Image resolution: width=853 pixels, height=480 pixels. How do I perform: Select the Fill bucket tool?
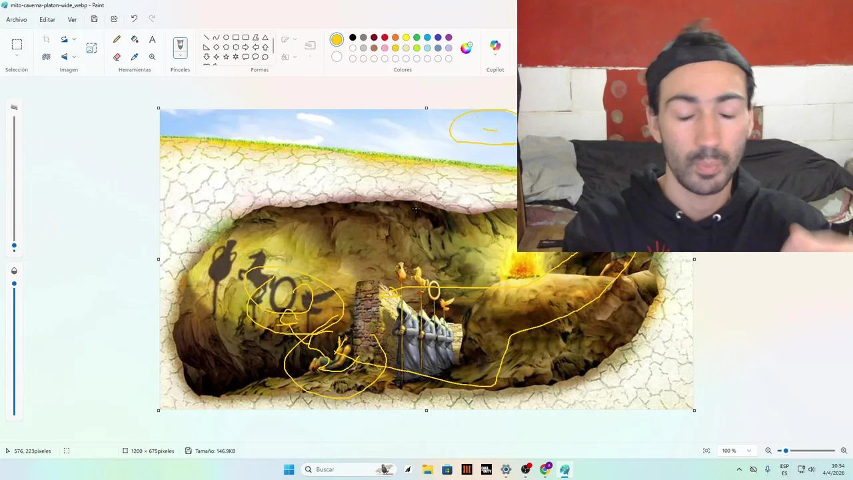135,39
